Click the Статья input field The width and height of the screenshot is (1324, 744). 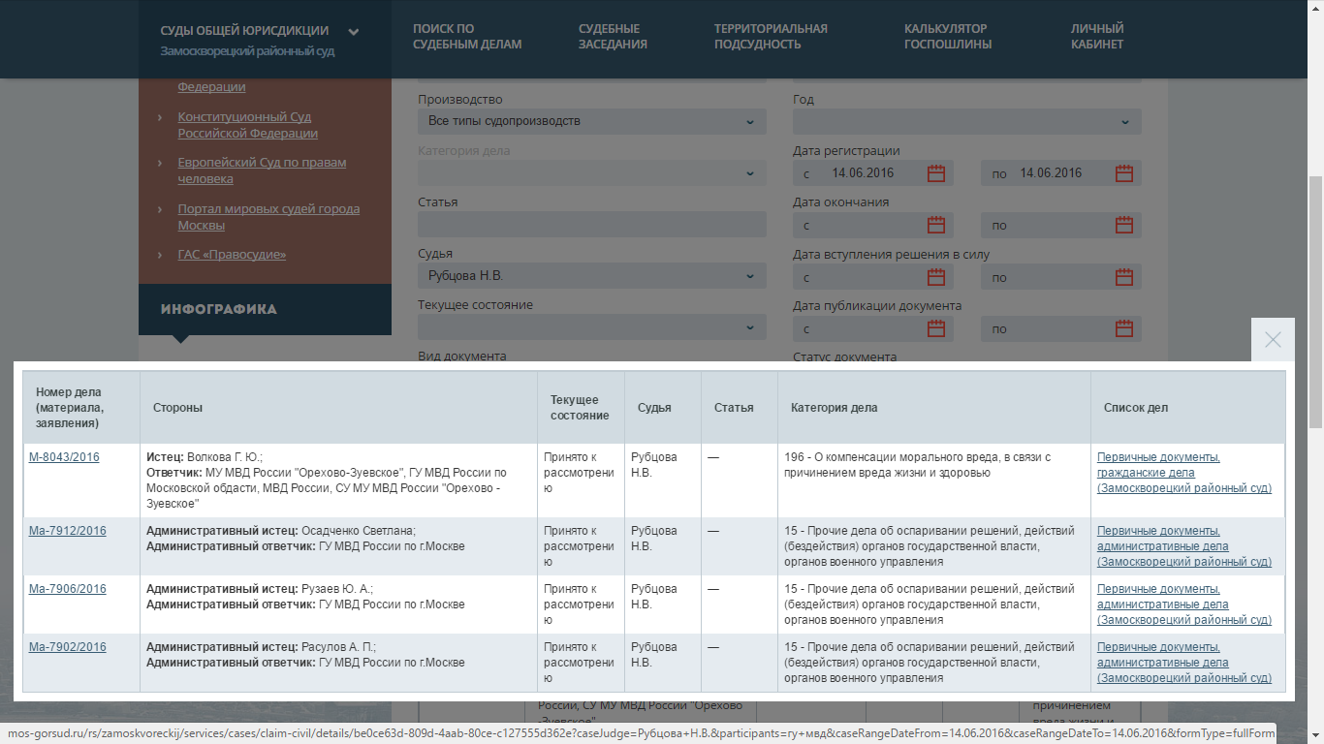(x=591, y=225)
